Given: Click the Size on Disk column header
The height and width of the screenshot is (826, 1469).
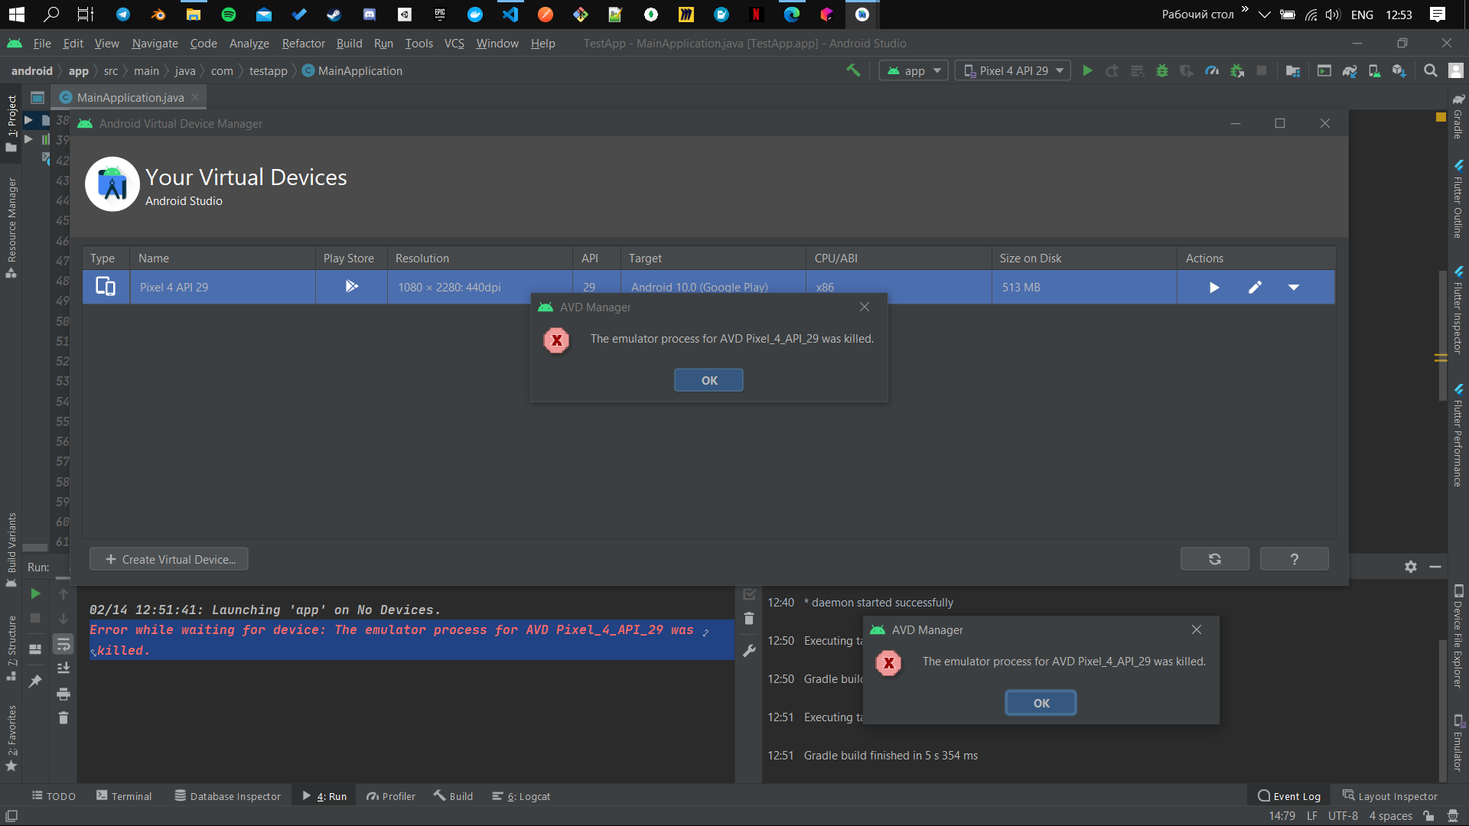Looking at the screenshot, I should (1084, 259).
